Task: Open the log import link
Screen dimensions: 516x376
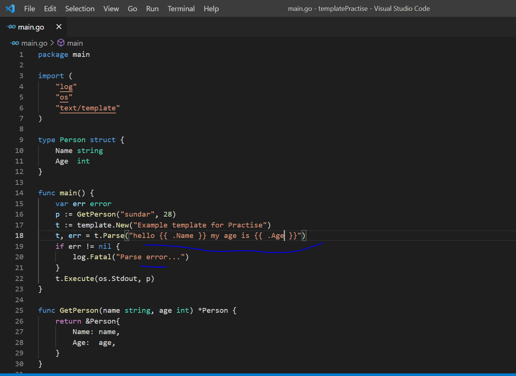Action: click(66, 86)
